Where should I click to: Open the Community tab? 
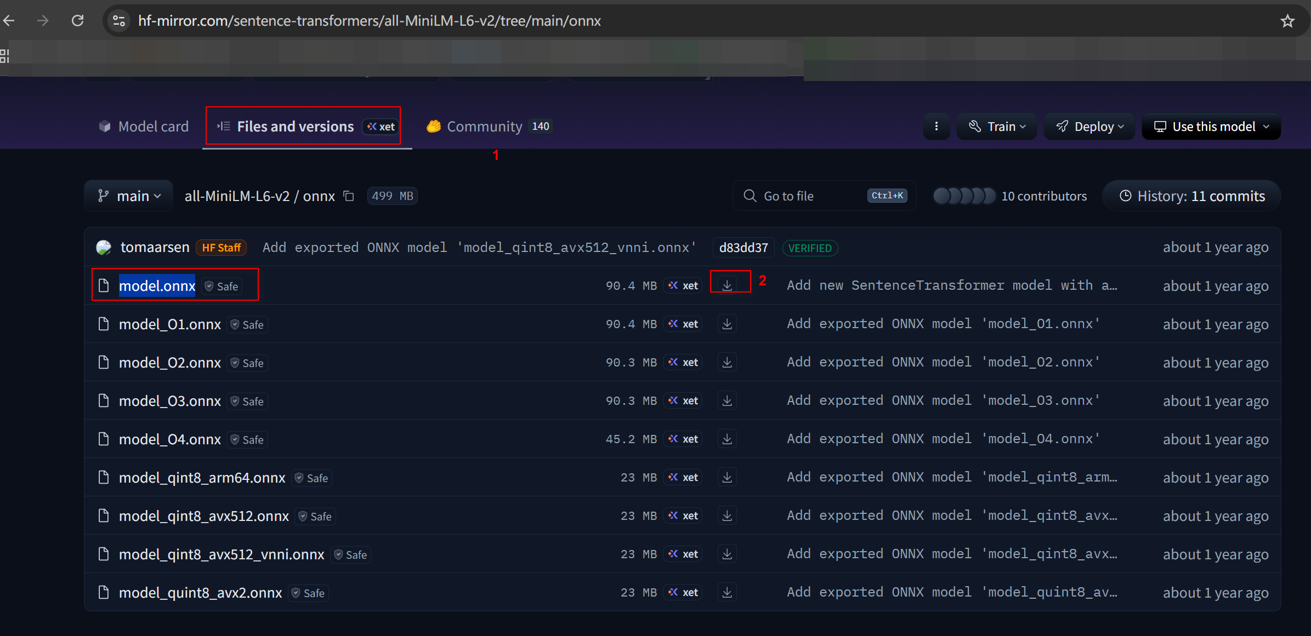coord(484,127)
